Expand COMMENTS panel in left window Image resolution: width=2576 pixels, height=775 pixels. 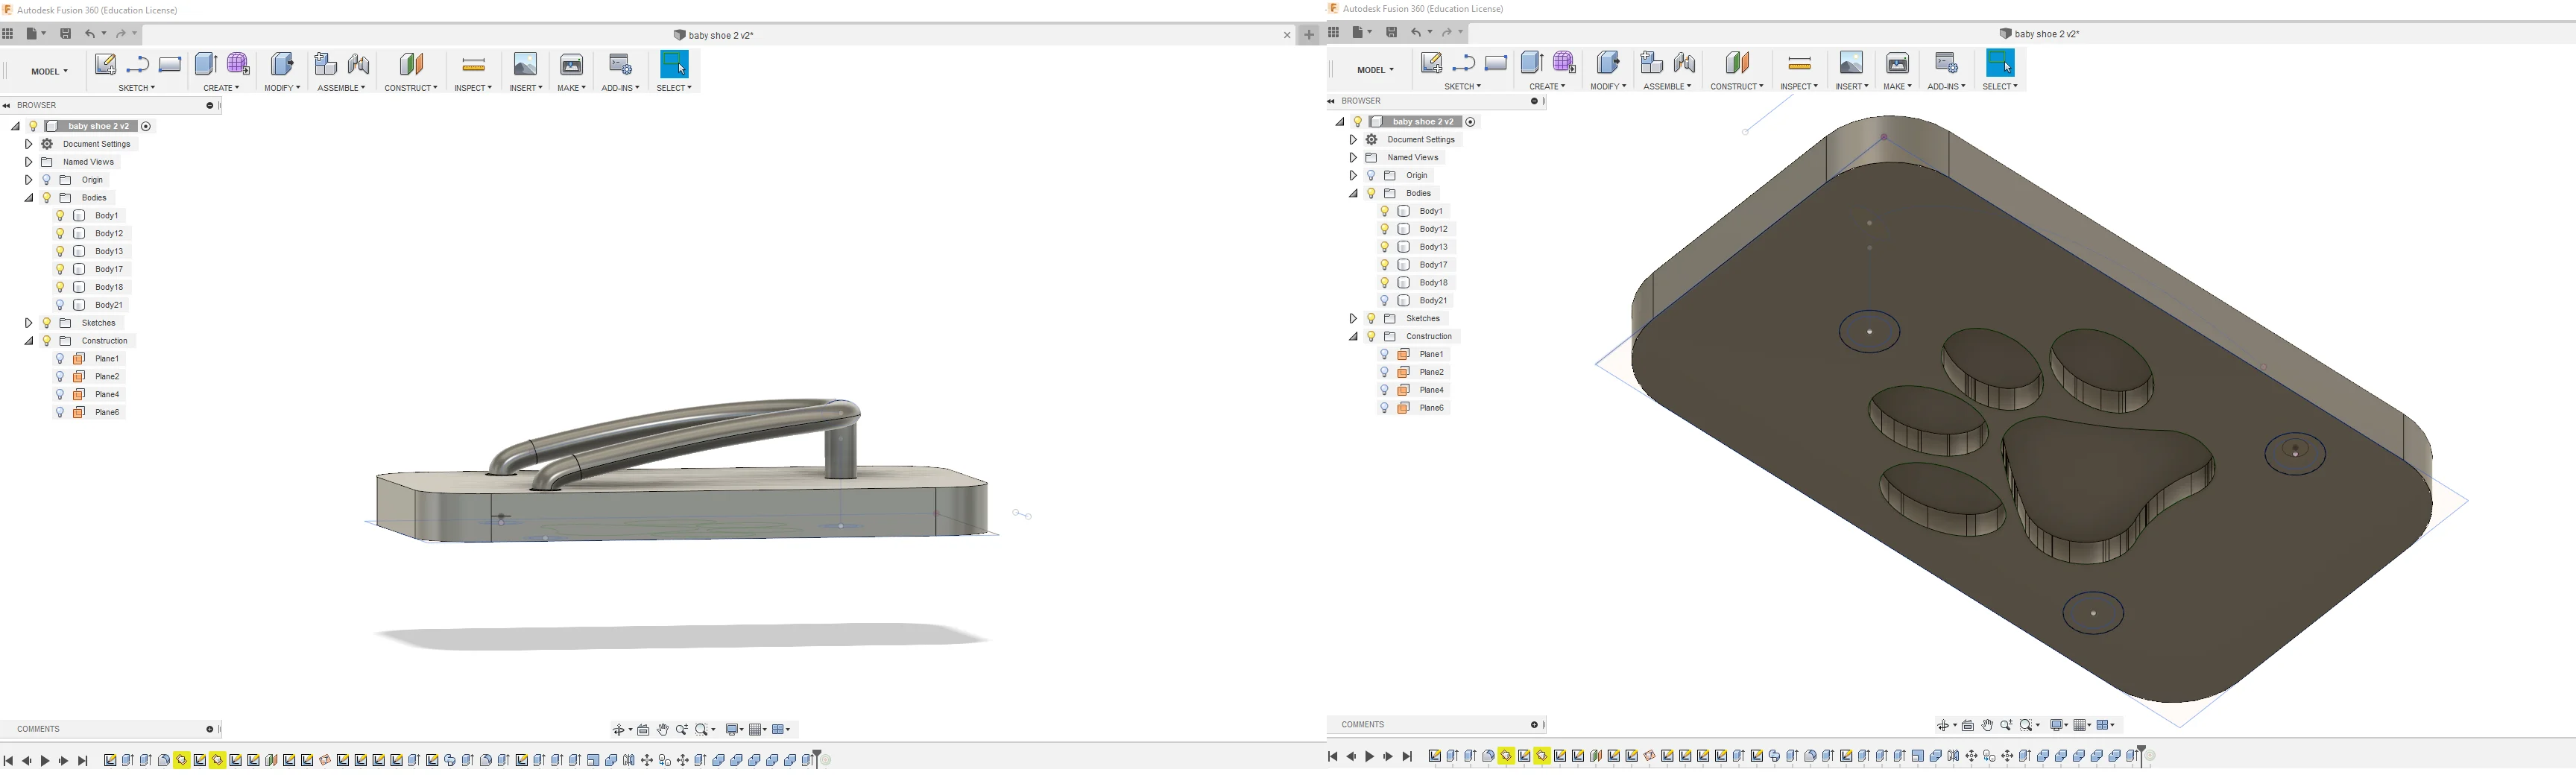point(210,730)
